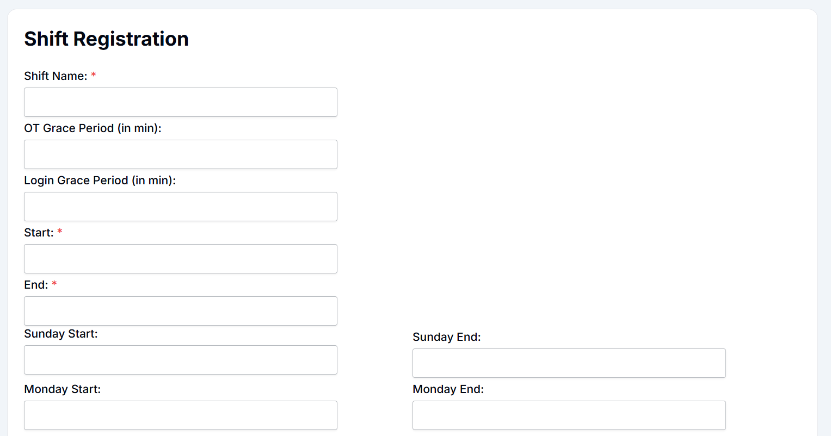Screen dimensions: 831x436
Task: Click the required asterisk next to Shift Name
Action: 93,76
